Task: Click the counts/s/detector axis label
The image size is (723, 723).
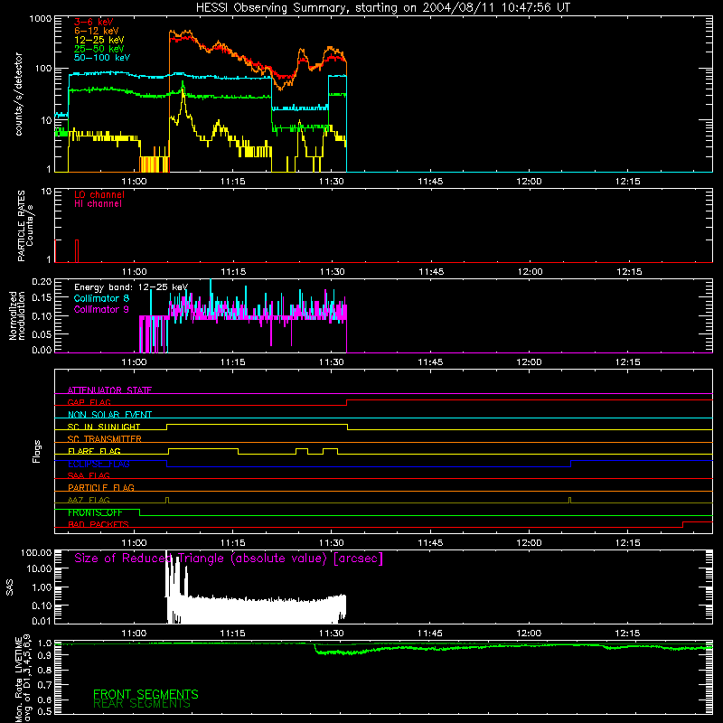Action: (x=19, y=94)
